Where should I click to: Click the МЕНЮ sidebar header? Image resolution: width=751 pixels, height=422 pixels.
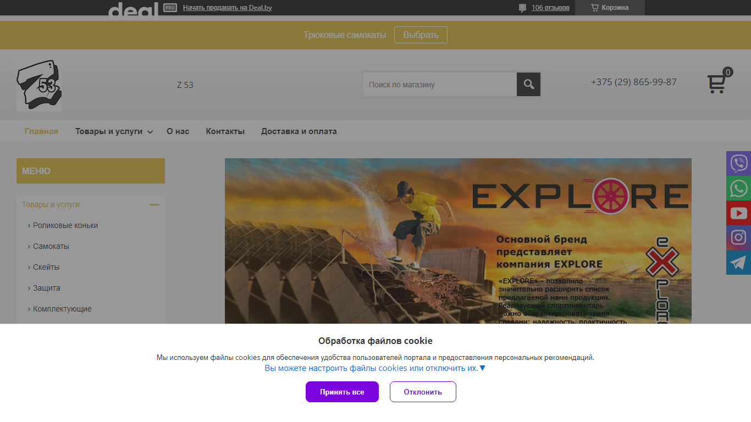click(91, 171)
